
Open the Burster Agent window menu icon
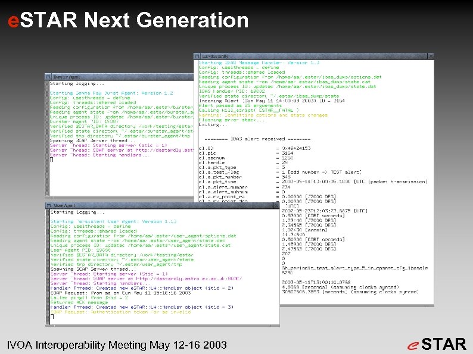(x=48, y=77)
